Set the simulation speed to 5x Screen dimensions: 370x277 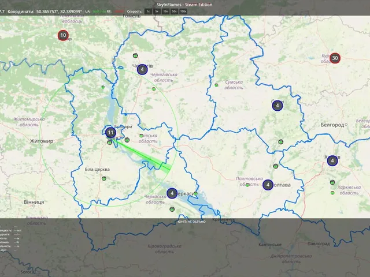pyautogui.click(x=157, y=12)
